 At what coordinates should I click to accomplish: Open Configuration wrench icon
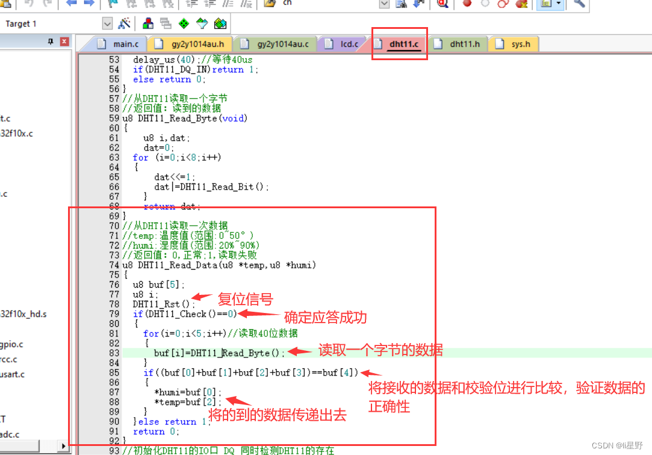pos(579,4)
